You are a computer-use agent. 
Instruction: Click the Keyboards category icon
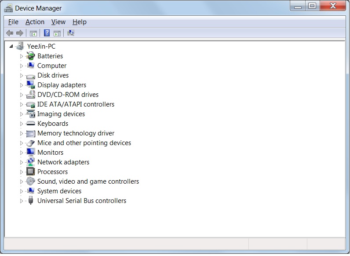tap(31, 123)
